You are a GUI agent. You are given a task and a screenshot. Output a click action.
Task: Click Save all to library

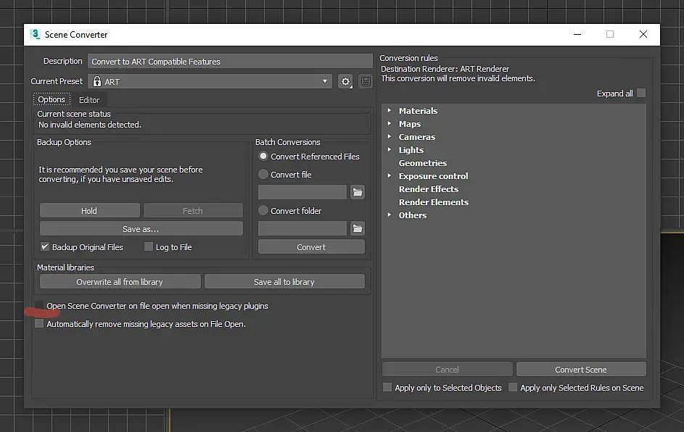click(284, 282)
